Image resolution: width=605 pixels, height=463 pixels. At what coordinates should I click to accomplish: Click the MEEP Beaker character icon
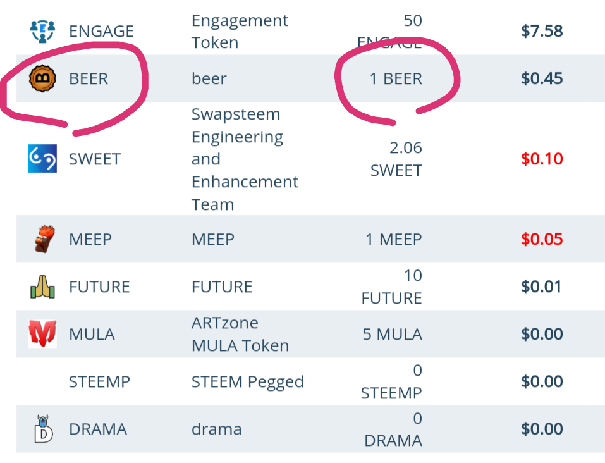click(43, 239)
